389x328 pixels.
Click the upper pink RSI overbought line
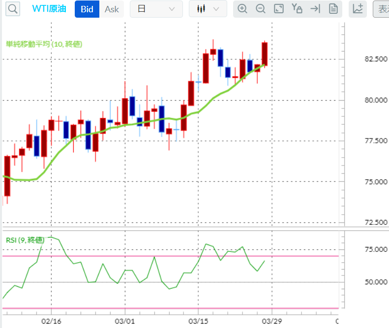[x=171, y=256]
